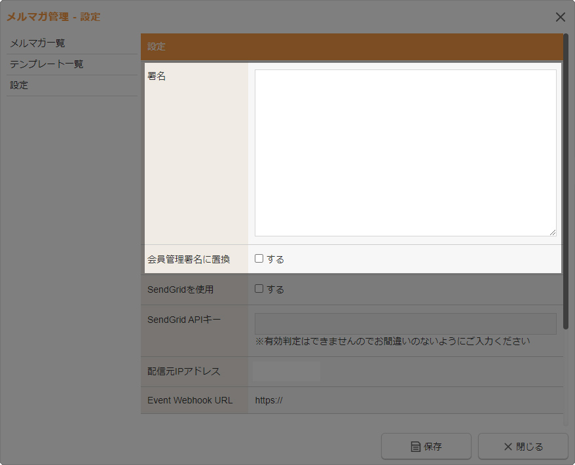This screenshot has height=465, width=575.
Task: Focus the SendGrid APIキー input field
Action: [x=405, y=324]
